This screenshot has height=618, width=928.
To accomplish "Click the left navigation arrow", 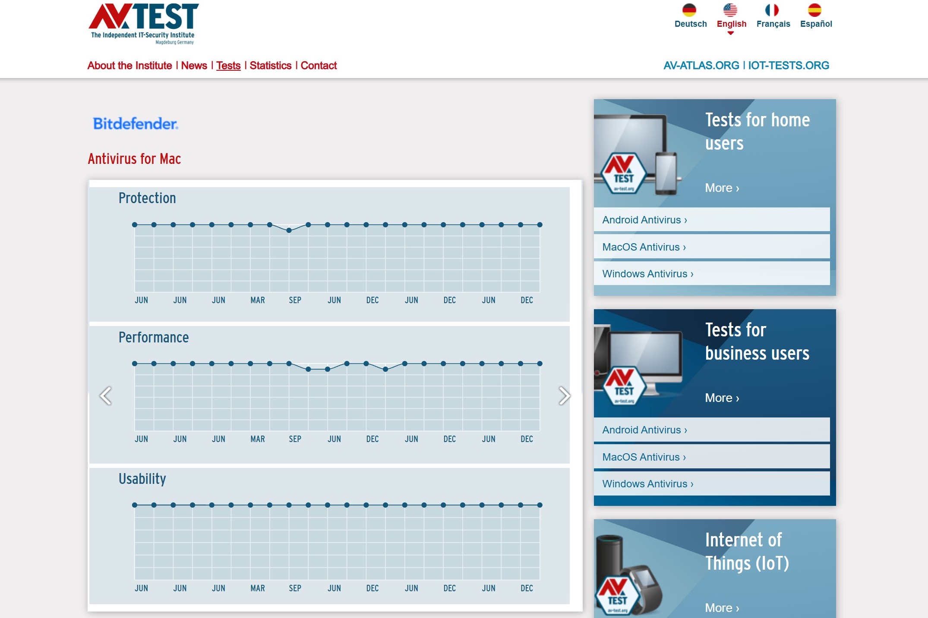I will [105, 395].
